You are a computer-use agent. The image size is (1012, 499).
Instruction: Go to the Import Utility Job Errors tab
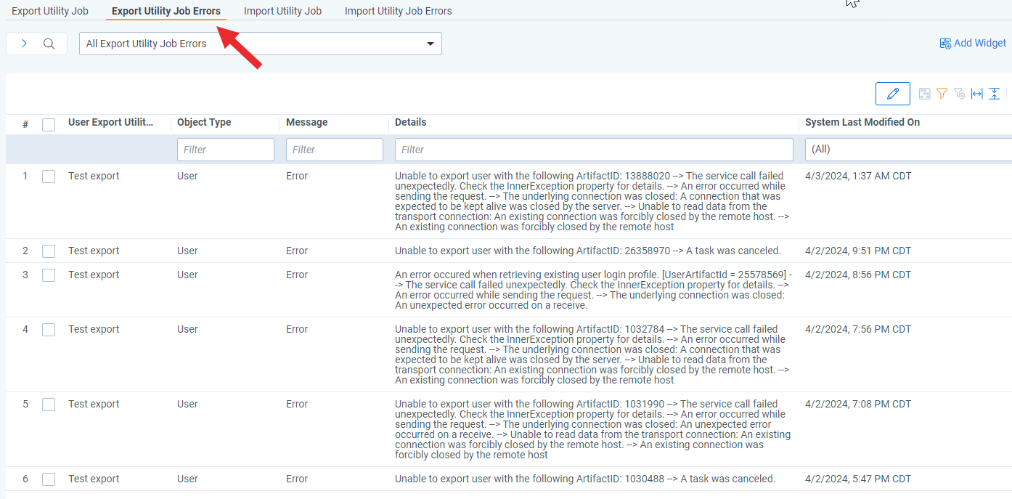[398, 11]
